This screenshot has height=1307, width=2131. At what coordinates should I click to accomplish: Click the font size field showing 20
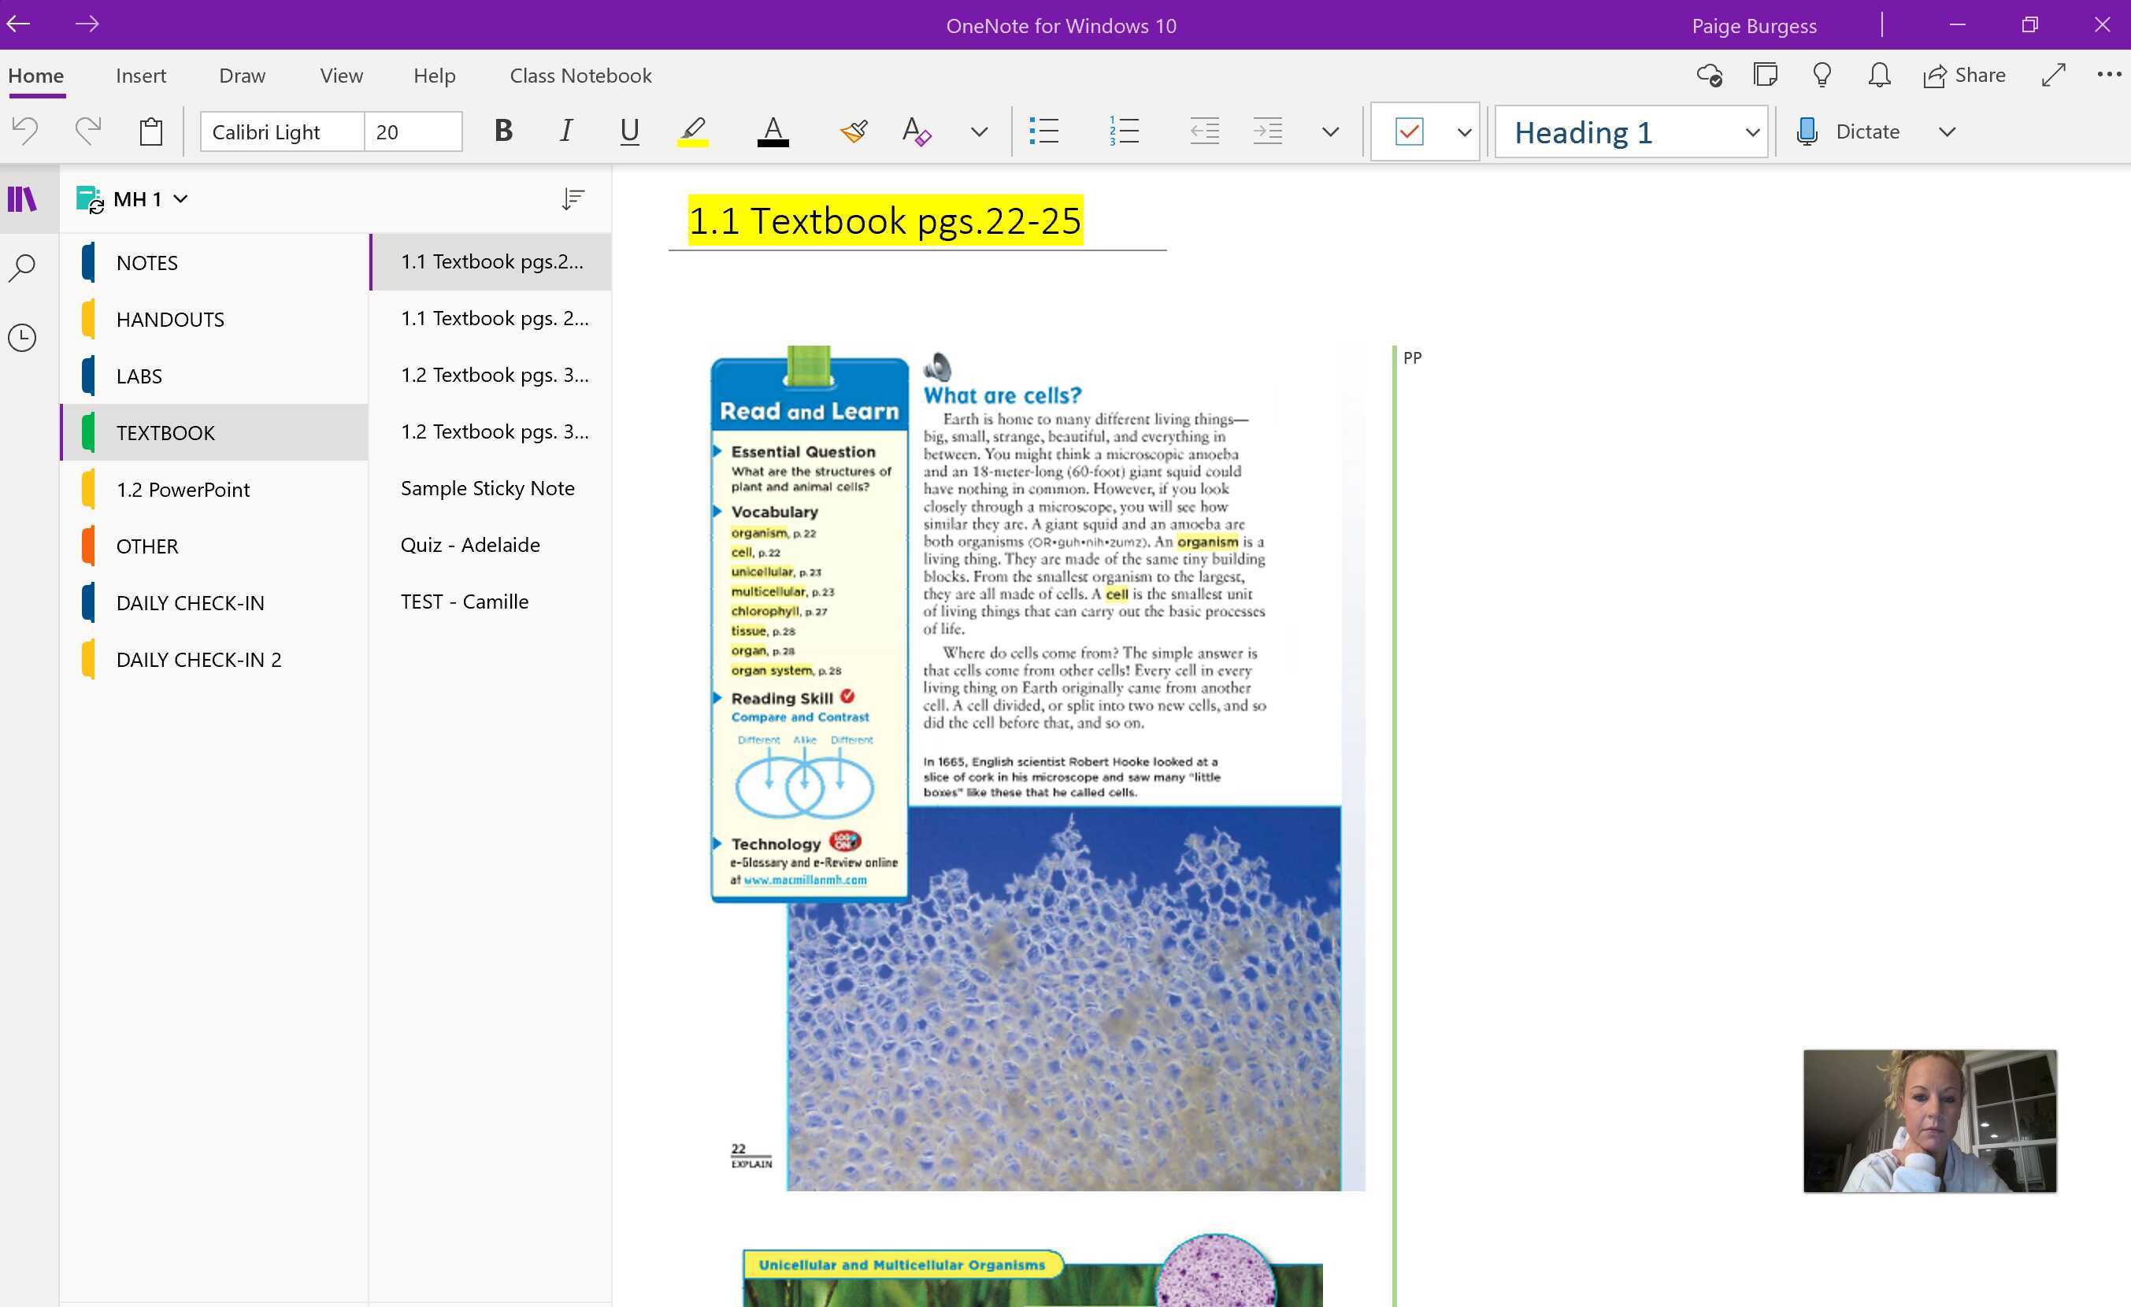[x=413, y=132]
